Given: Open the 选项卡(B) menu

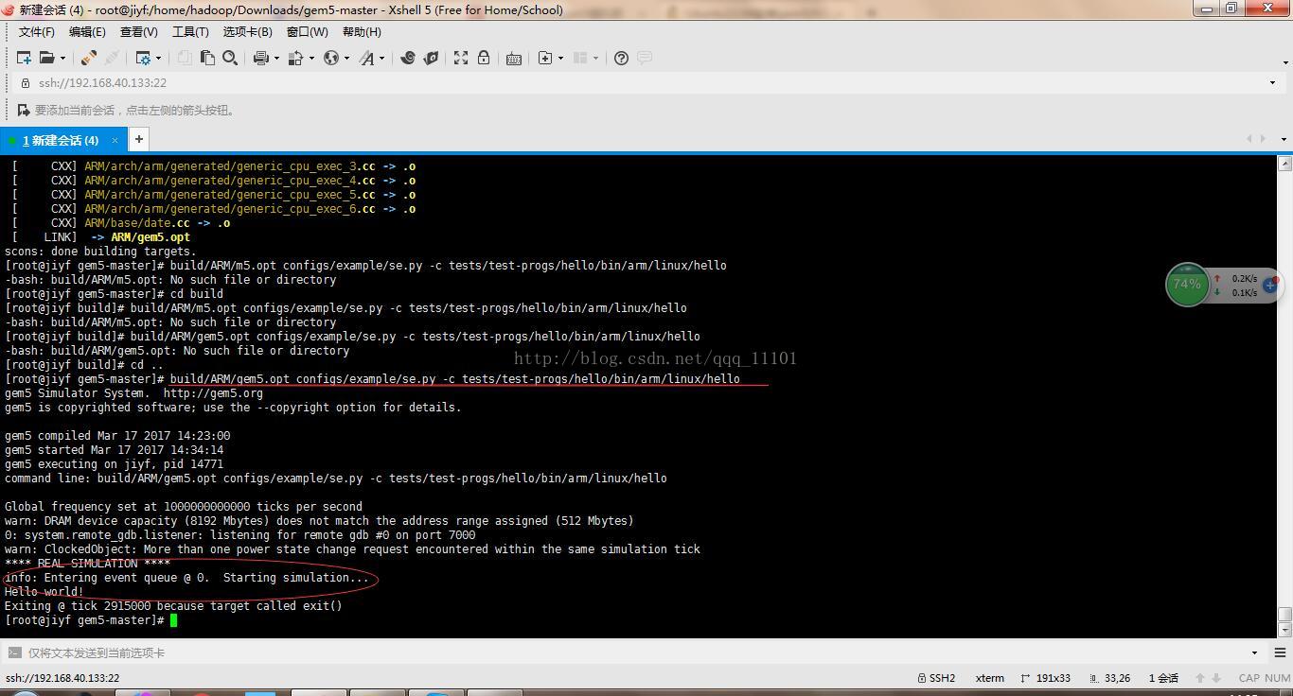Looking at the screenshot, I should click(247, 32).
